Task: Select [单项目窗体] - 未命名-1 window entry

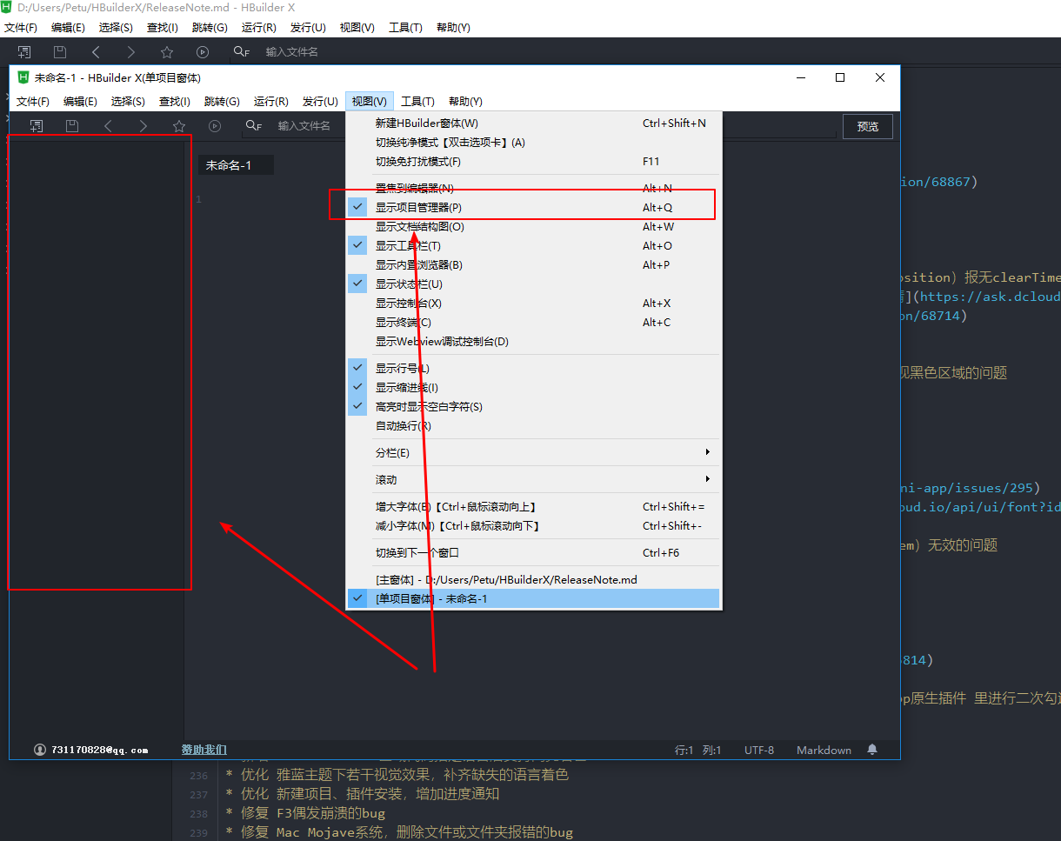Action: tap(533, 599)
